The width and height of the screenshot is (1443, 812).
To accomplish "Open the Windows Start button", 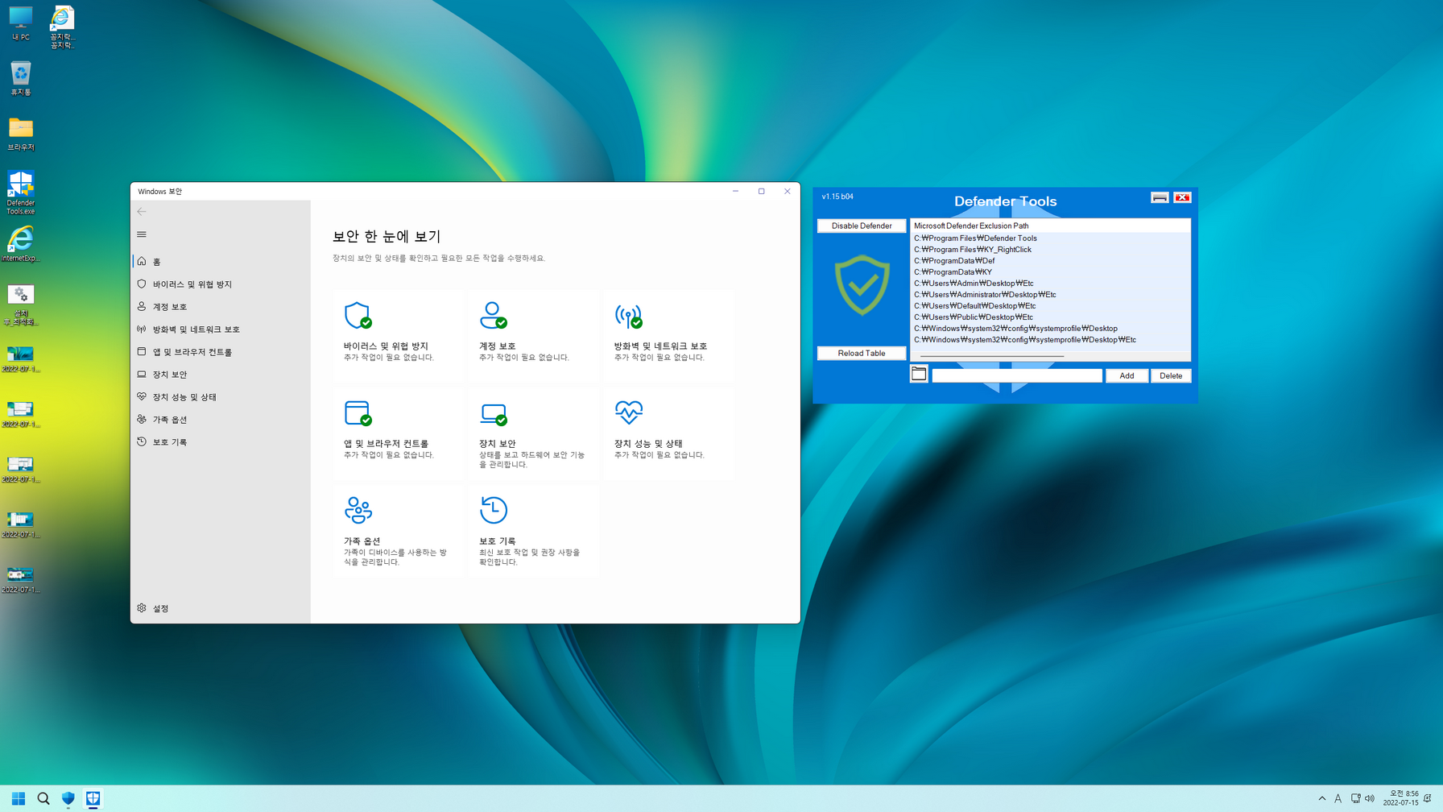I will [x=18, y=798].
